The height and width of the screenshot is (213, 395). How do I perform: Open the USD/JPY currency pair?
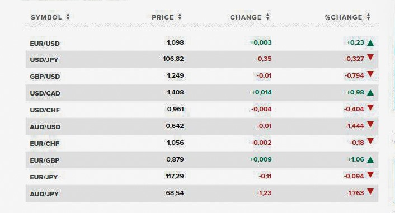pyautogui.click(x=44, y=60)
